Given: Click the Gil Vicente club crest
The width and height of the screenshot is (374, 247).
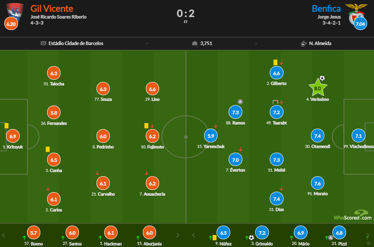Looking at the screenshot, I should (15, 12).
